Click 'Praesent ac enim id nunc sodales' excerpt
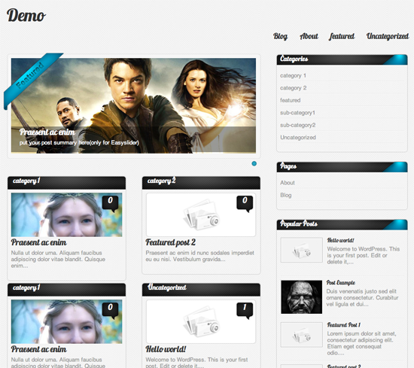Viewport: 414px width, 368px height. 200,256
